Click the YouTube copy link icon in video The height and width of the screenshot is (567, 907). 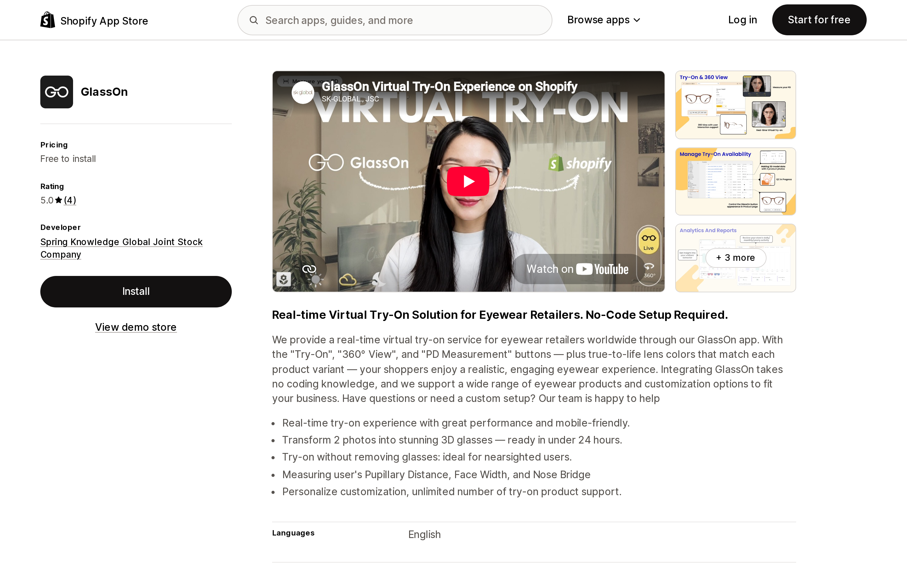click(x=309, y=269)
